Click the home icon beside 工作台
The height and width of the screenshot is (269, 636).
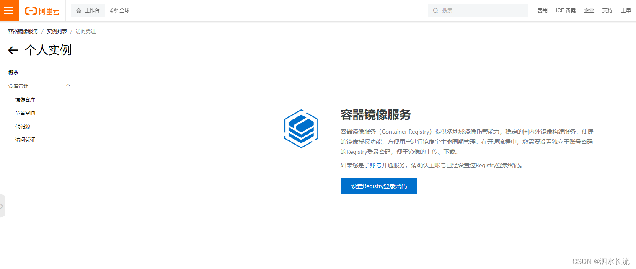point(79,10)
